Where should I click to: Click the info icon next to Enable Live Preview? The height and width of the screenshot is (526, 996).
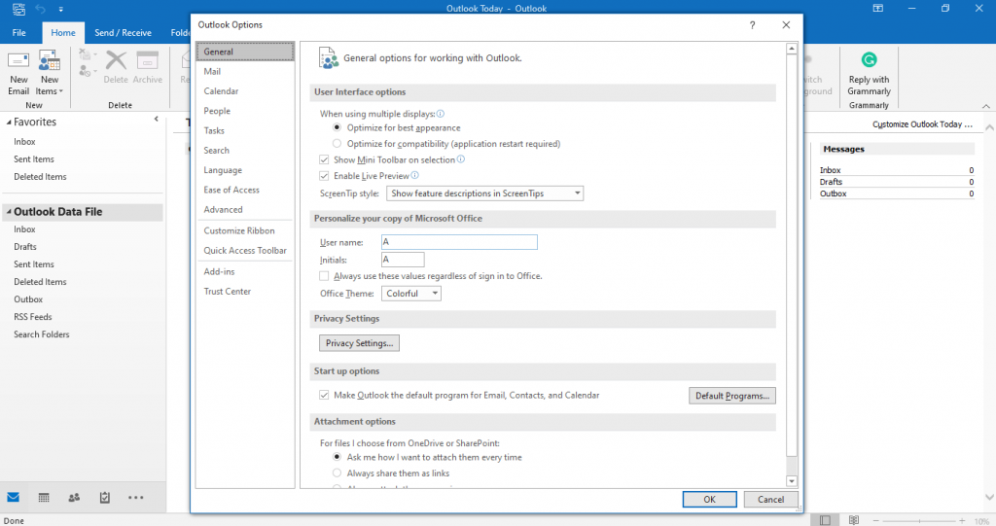coord(414,175)
